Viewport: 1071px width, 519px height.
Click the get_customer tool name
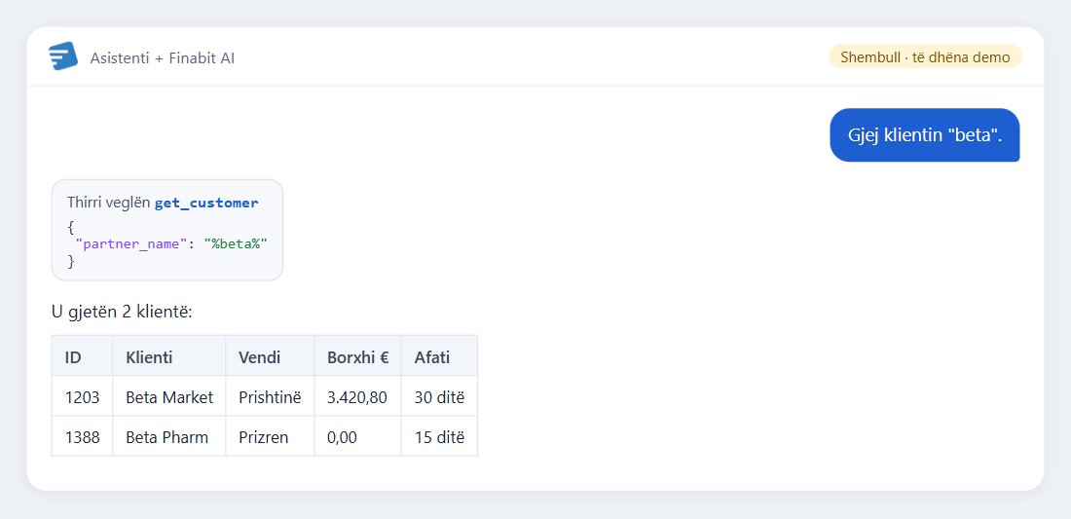[206, 203]
